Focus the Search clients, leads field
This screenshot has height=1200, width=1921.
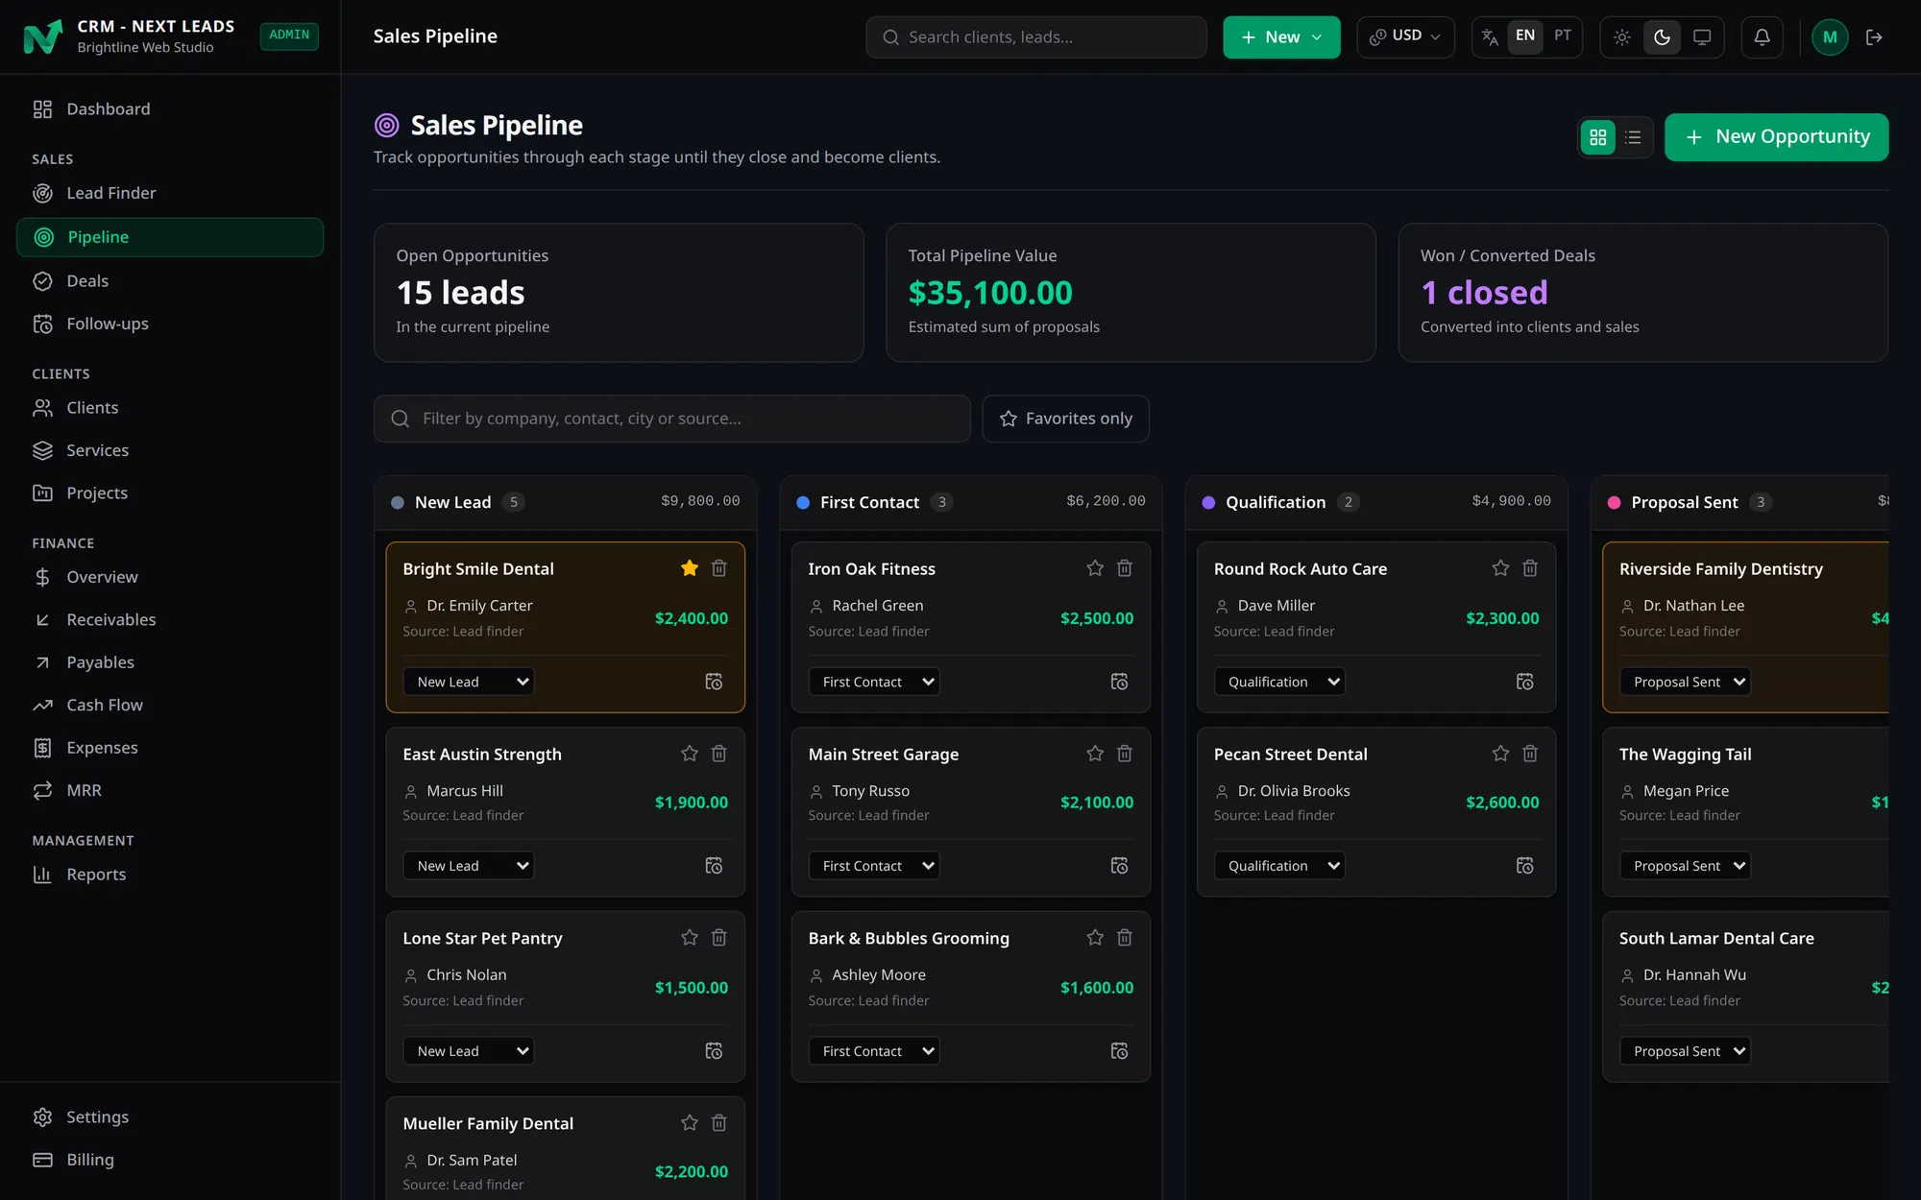tap(1036, 37)
